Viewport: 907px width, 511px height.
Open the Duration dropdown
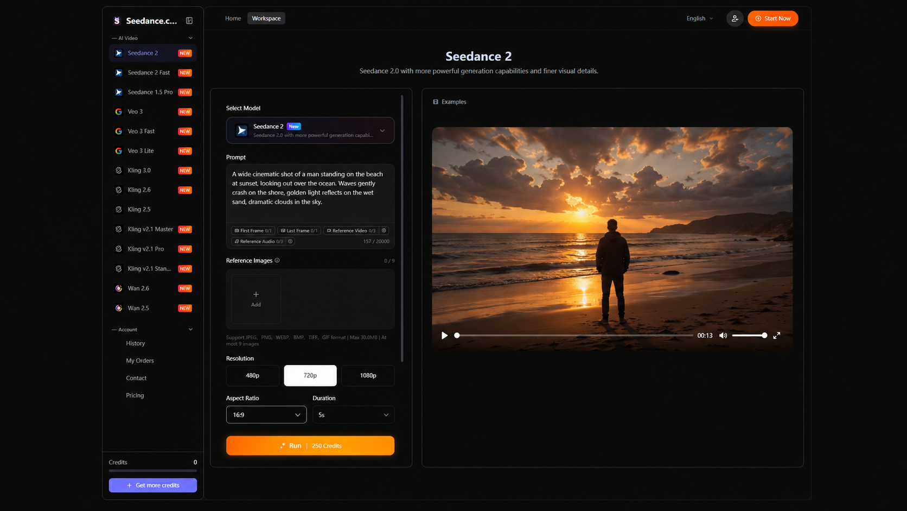click(x=353, y=415)
